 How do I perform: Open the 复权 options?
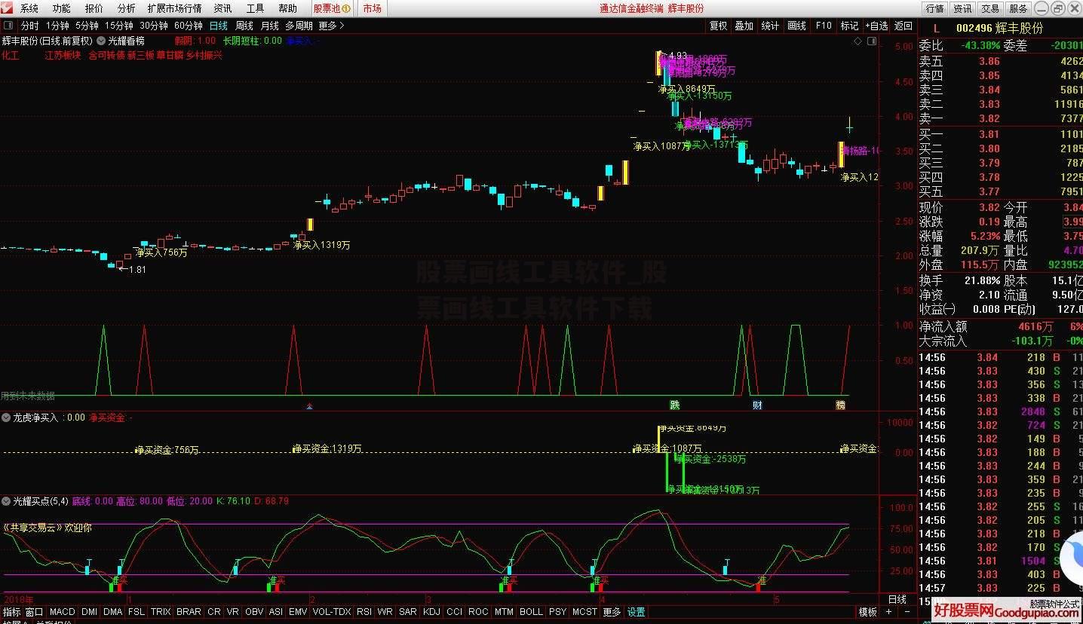click(x=719, y=26)
